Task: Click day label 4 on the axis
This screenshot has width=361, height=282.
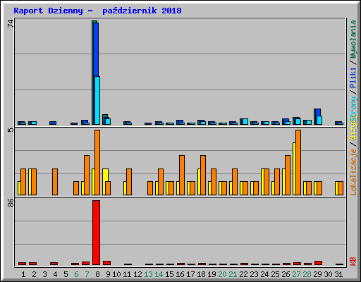Action: click(55, 274)
